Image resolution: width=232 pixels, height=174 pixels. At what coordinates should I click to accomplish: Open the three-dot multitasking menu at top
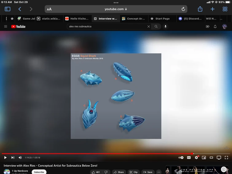point(116,3)
